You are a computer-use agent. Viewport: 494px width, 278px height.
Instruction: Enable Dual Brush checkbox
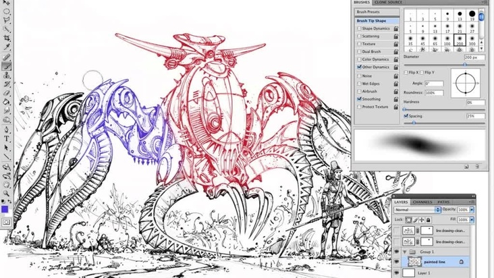(359, 52)
